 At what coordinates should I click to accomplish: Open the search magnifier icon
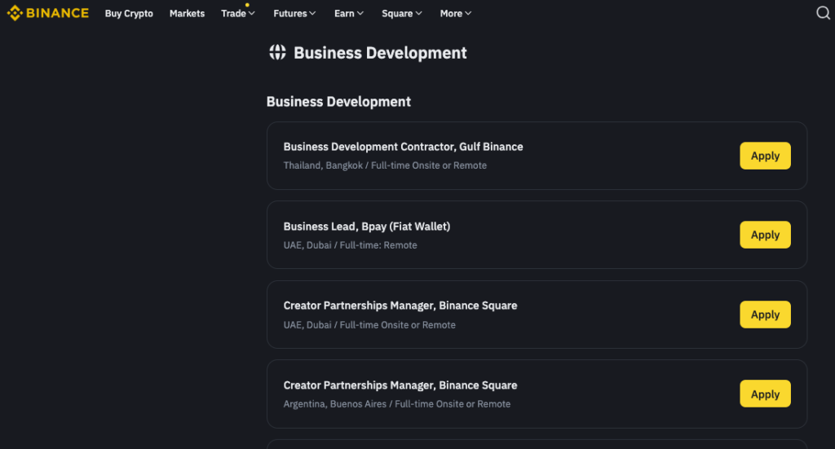point(823,13)
